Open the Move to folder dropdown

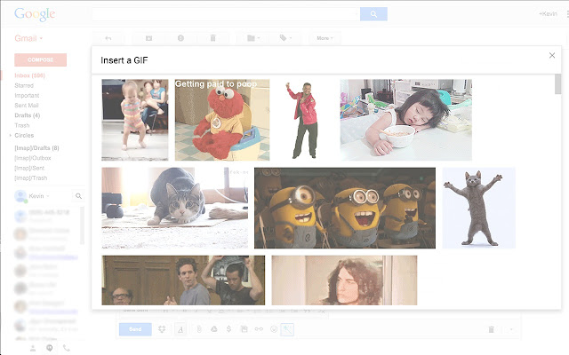[x=253, y=38]
